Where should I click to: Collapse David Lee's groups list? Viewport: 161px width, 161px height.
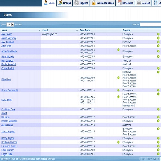(158, 72)
